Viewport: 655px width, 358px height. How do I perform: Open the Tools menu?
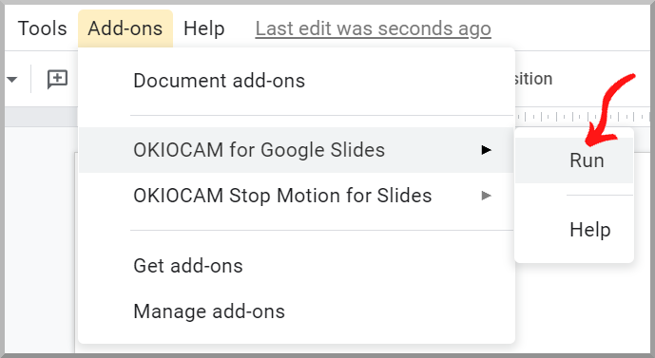42,28
